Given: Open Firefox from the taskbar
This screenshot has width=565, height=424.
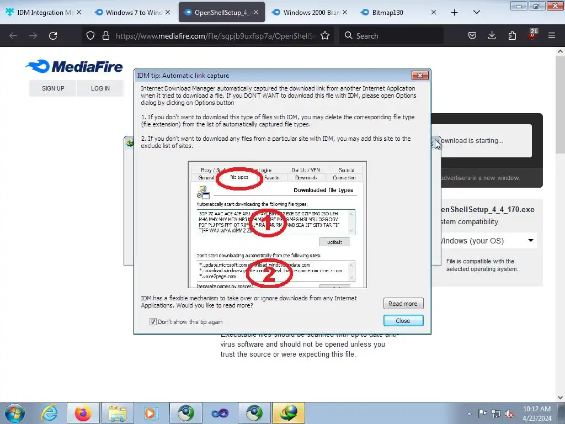Looking at the screenshot, I should pos(83,413).
